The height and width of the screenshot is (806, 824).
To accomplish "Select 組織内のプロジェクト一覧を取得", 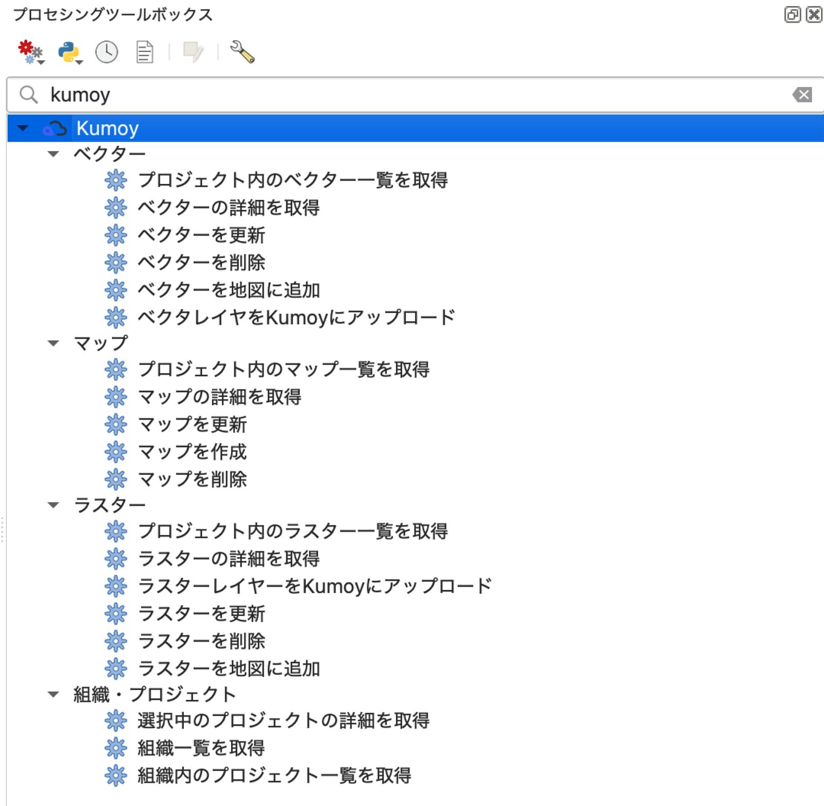I will coord(274,775).
